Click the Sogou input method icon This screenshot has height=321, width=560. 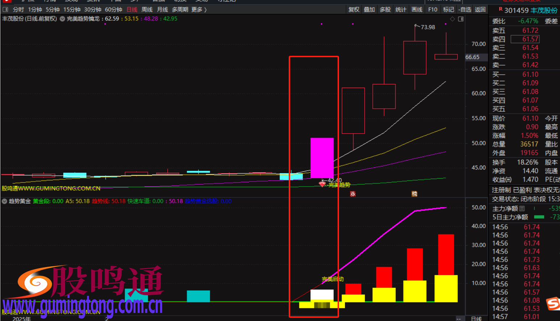(553, 303)
